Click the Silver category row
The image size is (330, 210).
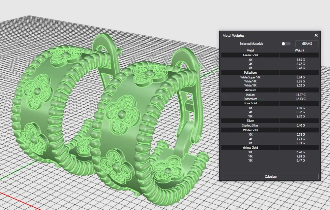click(250, 120)
